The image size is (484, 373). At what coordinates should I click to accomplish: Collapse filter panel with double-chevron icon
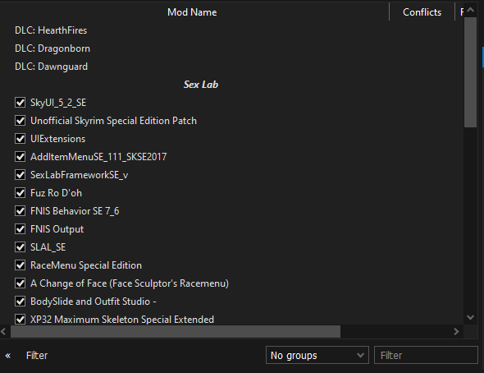point(8,356)
